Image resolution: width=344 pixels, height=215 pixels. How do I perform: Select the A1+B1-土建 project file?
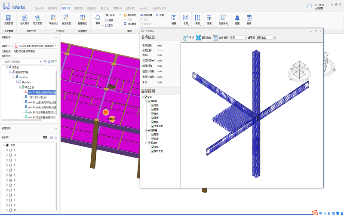(42, 102)
